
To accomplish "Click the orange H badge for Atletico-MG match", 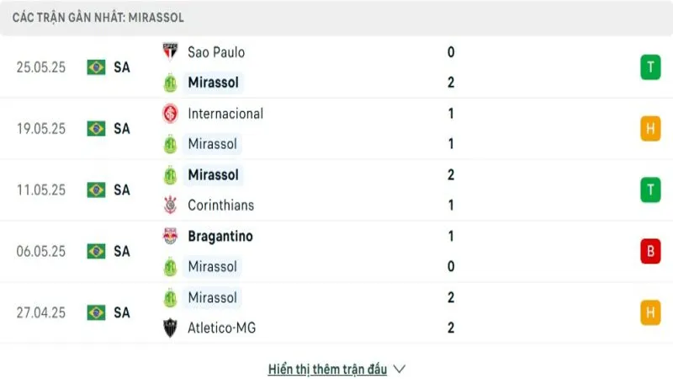I will coord(650,312).
